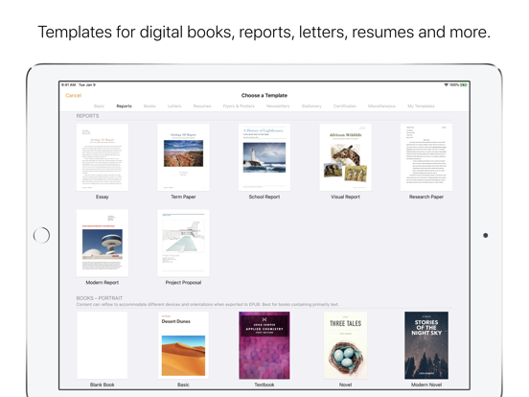Choose the Project Proposal template thumbnail

[x=183, y=243]
